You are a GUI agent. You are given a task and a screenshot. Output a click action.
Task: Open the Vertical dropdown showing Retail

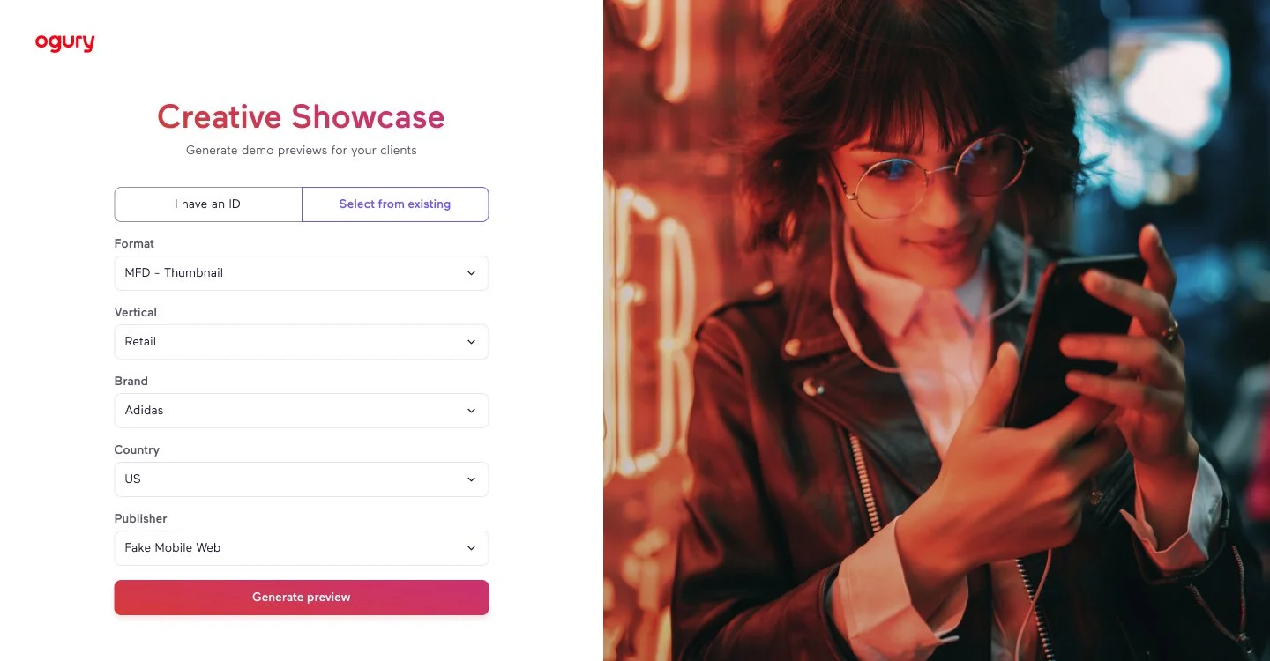click(302, 342)
